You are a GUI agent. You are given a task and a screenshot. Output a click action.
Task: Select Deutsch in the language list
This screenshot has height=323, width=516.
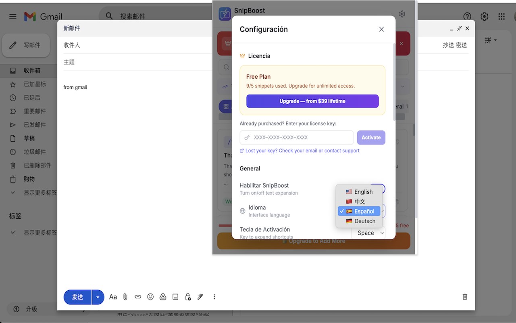[x=359, y=221]
